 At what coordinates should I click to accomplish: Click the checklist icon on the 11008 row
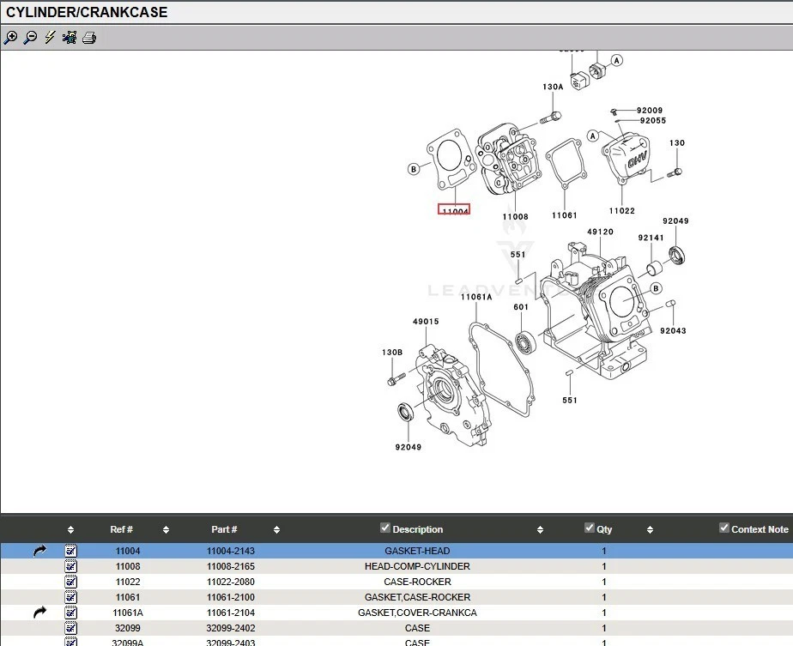coord(70,566)
